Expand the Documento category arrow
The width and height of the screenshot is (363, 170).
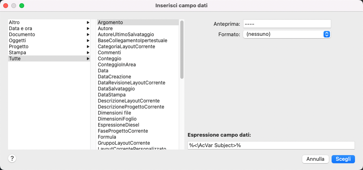(x=88, y=35)
